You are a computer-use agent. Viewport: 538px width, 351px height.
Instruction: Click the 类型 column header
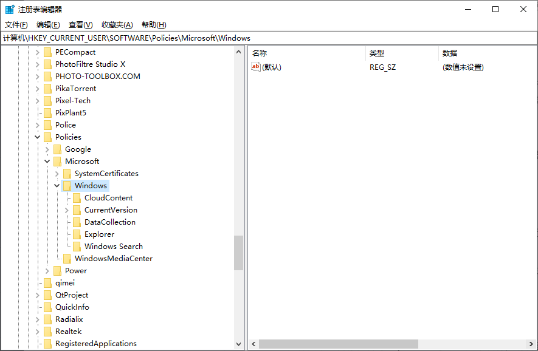pyautogui.click(x=376, y=53)
